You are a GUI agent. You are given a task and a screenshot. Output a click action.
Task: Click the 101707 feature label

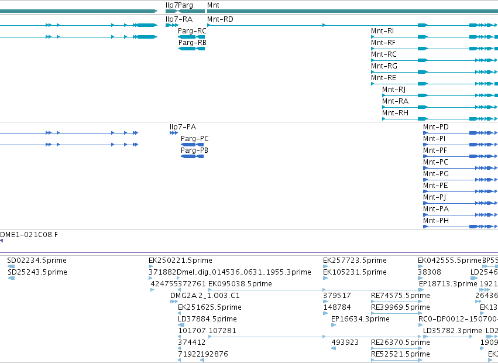pos(192,331)
